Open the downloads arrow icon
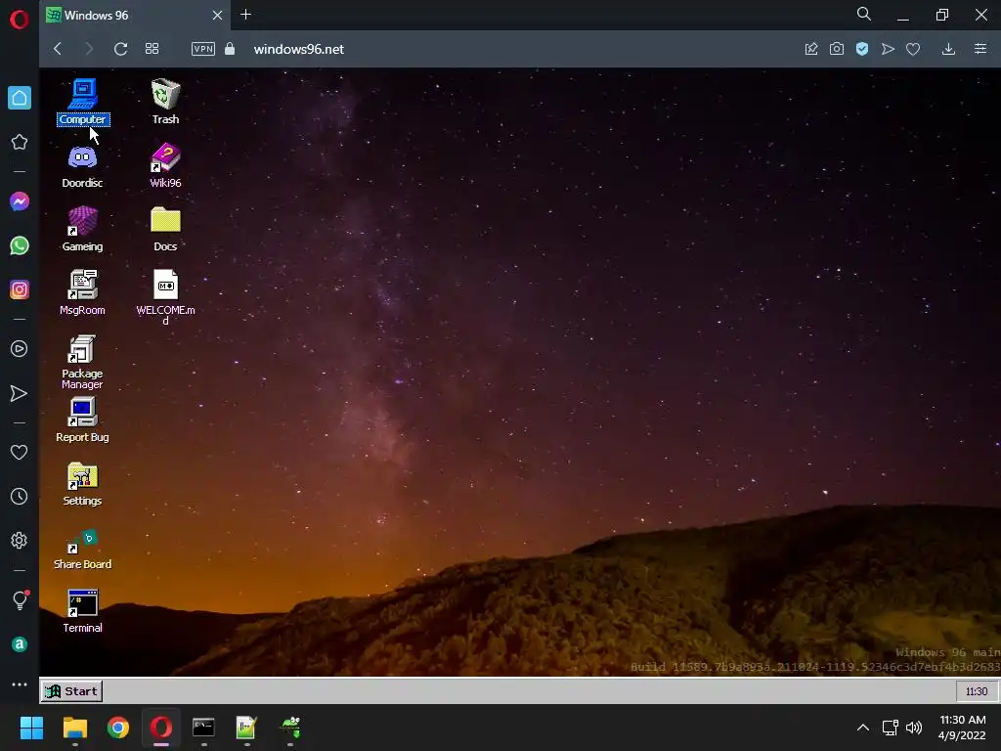The height and width of the screenshot is (751, 1001). pos(948,49)
